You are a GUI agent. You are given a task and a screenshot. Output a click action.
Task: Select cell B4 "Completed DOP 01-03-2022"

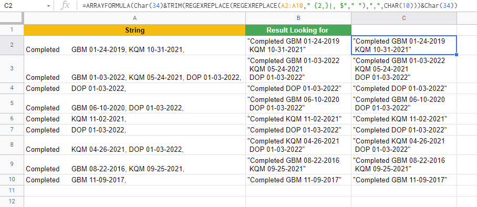tap(298, 88)
